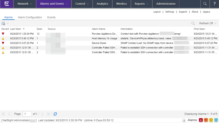Open the table search magnifier beside Refresh Off
The height and width of the screenshot is (123, 219).
193,23
